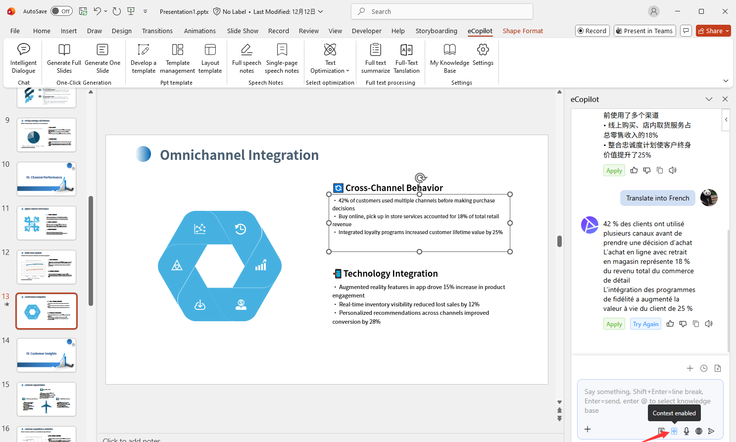Open the Share button dropdown arrow
The image size is (736, 442).
click(728, 31)
